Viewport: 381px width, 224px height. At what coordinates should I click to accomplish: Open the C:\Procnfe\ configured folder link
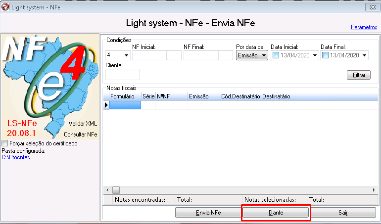click(16, 157)
